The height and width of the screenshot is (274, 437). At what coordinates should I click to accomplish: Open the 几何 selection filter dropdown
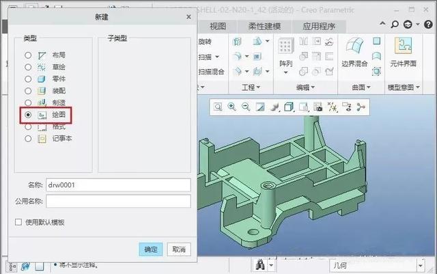coord(421,266)
